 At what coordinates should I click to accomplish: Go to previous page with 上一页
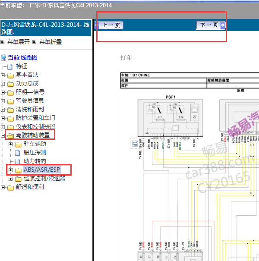[x=109, y=25]
